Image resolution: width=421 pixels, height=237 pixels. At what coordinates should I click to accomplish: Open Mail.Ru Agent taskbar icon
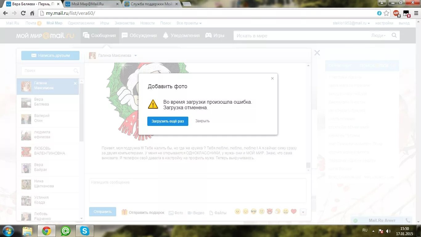click(65, 231)
